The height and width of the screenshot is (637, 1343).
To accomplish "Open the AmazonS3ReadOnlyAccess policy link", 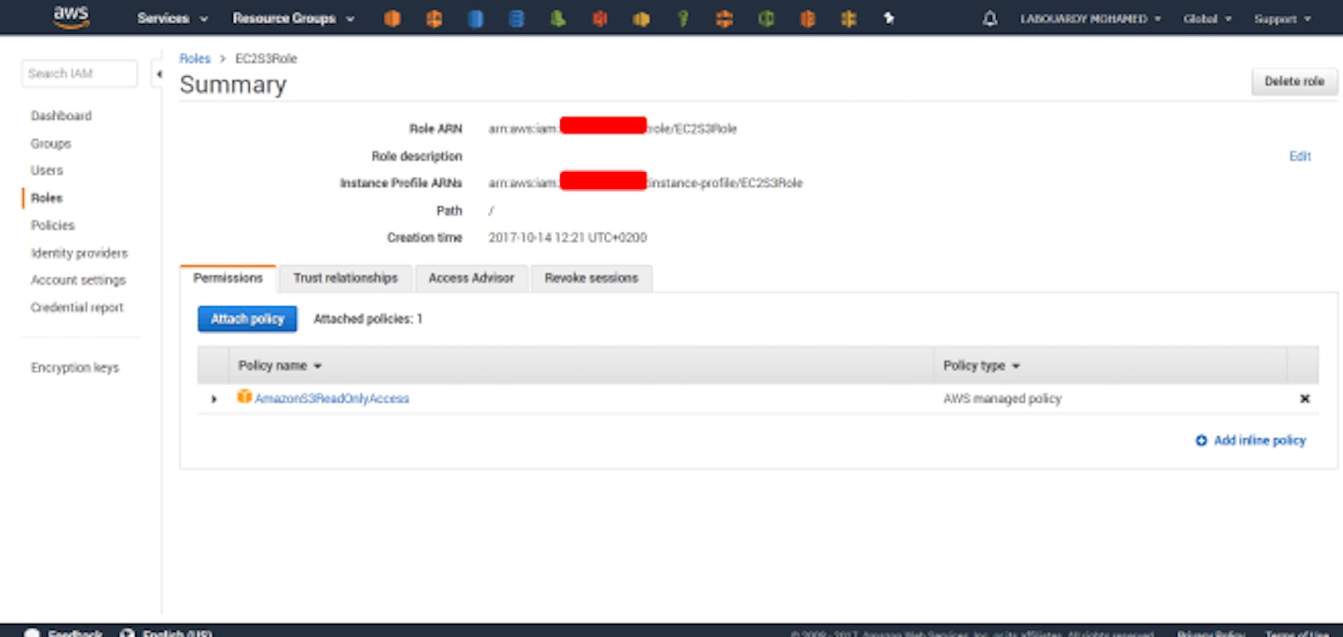I will 332,399.
